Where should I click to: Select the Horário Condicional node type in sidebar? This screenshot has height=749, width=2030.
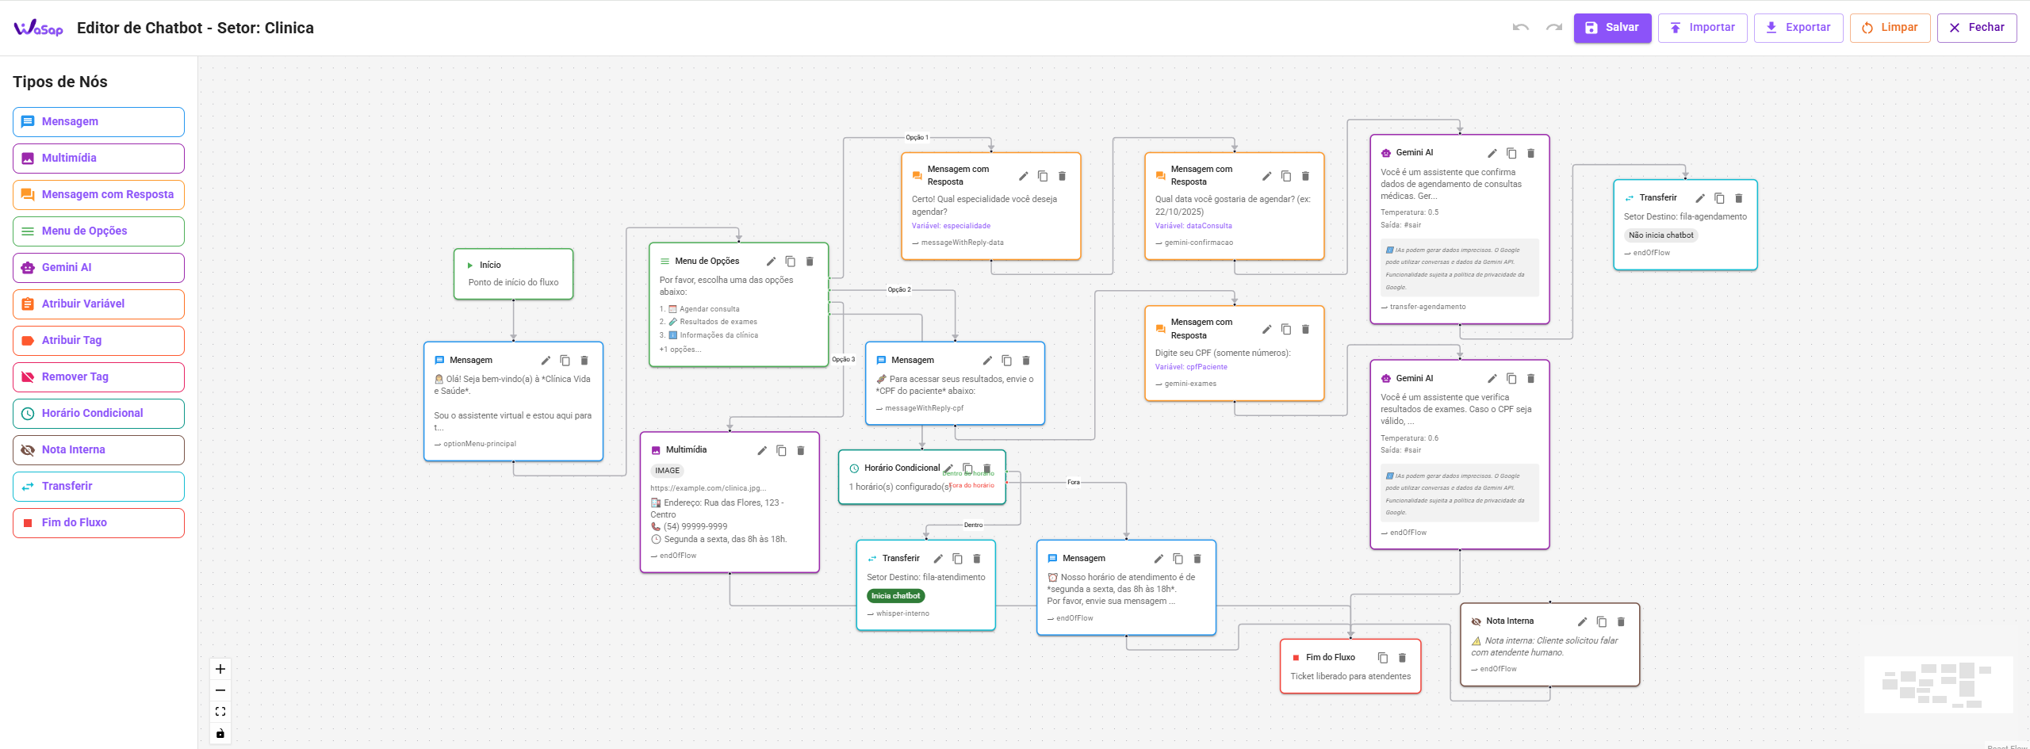[98, 413]
